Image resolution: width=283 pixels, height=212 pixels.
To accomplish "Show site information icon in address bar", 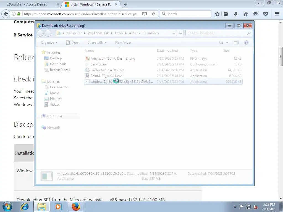I will pos(14,14).
